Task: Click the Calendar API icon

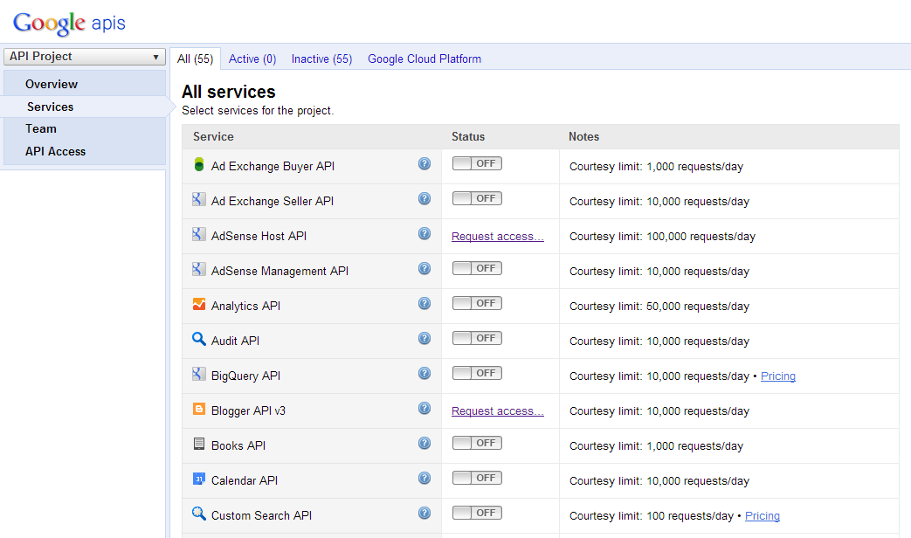Action: coord(198,478)
